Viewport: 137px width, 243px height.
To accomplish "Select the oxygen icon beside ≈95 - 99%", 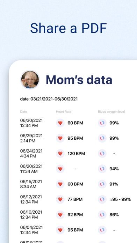I will (102, 199).
